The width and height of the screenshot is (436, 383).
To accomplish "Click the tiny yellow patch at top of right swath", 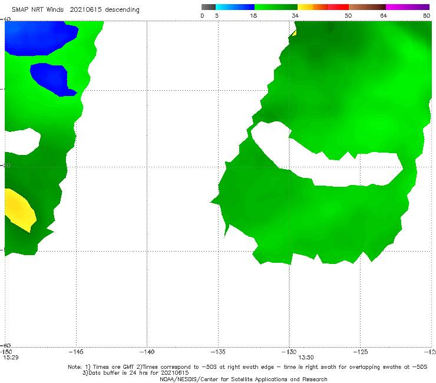I will pos(294,33).
